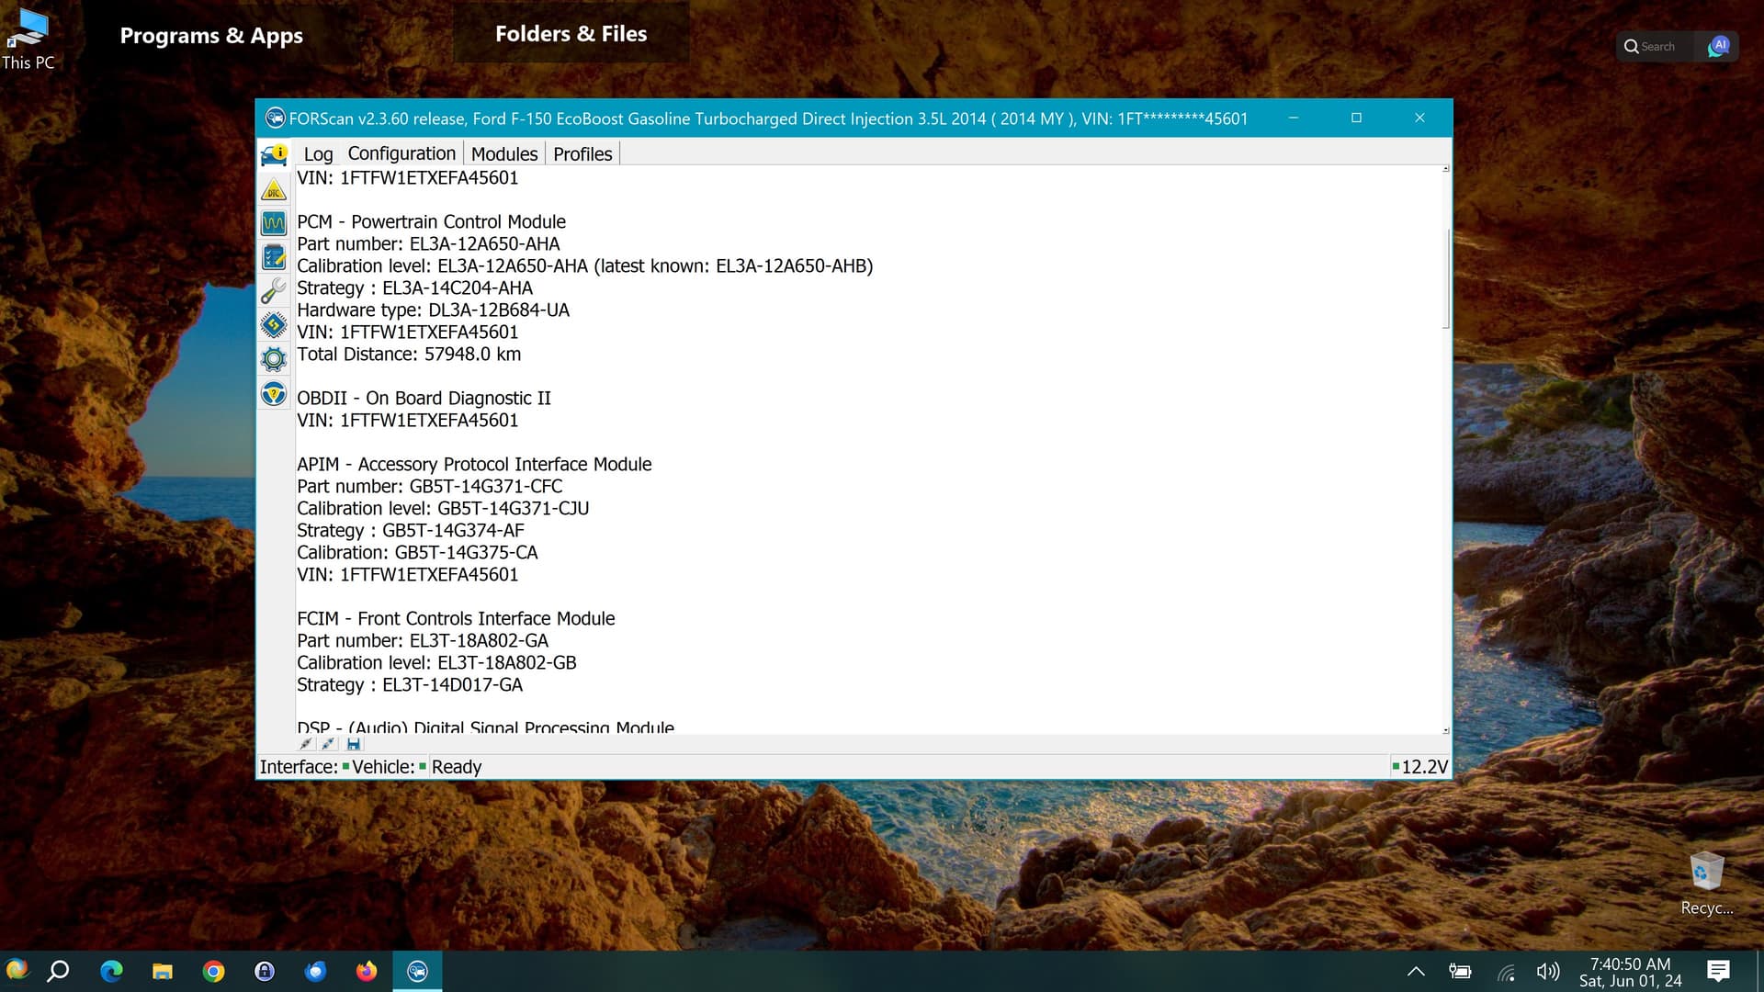The image size is (1764, 992).
Task: Click the 'FCIM - Front Controls Interface Module' line
Action: [x=456, y=618]
